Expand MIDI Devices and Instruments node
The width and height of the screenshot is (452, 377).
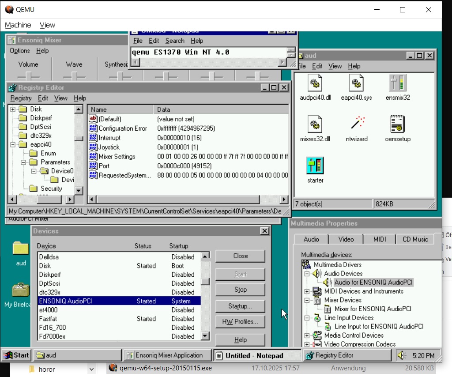pyautogui.click(x=307, y=291)
